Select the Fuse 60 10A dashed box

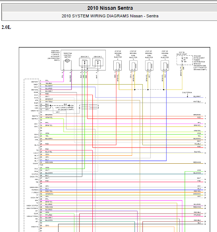pyautogui.click(x=185, y=60)
